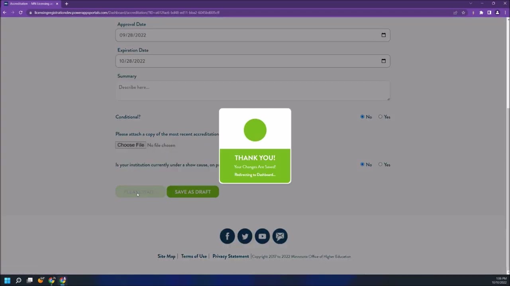The image size is (510, 286).
Task: Click Save As Draft button
Action: 193,192
